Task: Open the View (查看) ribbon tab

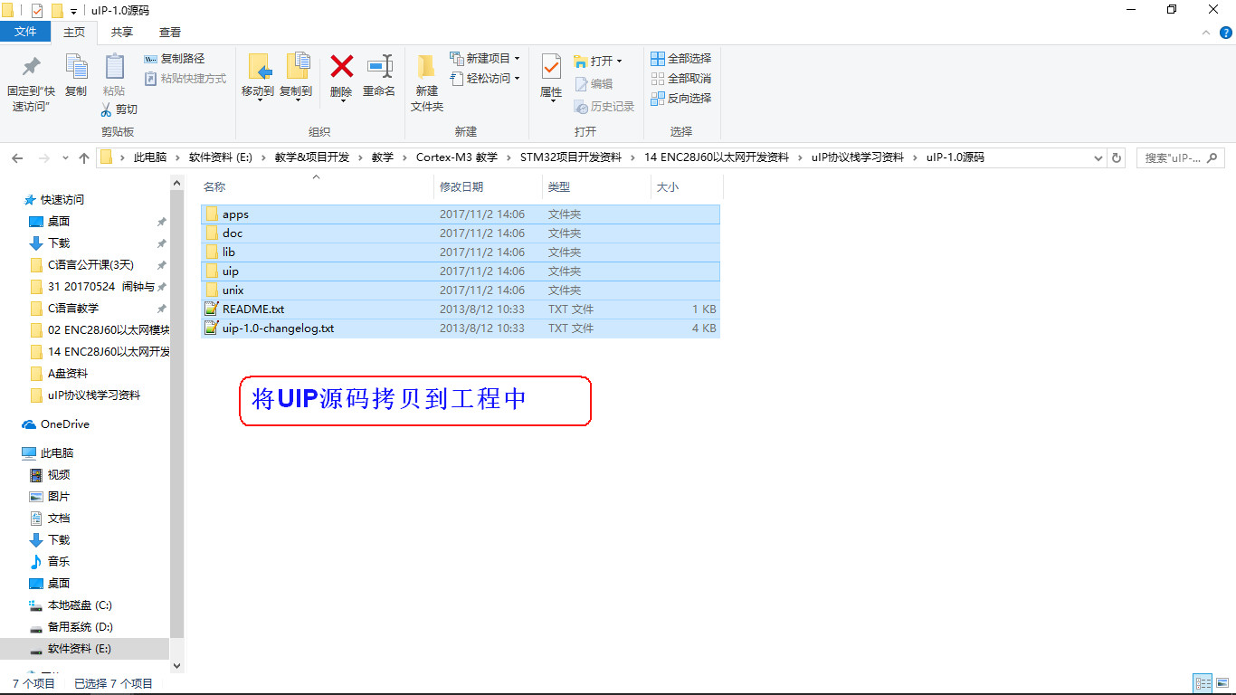Action: point(170,33)
